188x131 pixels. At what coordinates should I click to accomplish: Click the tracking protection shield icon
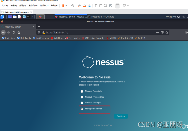[39, 32]
